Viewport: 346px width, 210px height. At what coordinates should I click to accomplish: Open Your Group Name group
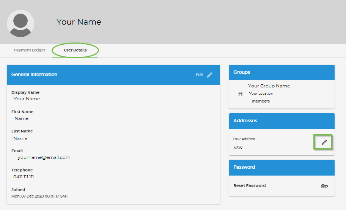point(269,86)
